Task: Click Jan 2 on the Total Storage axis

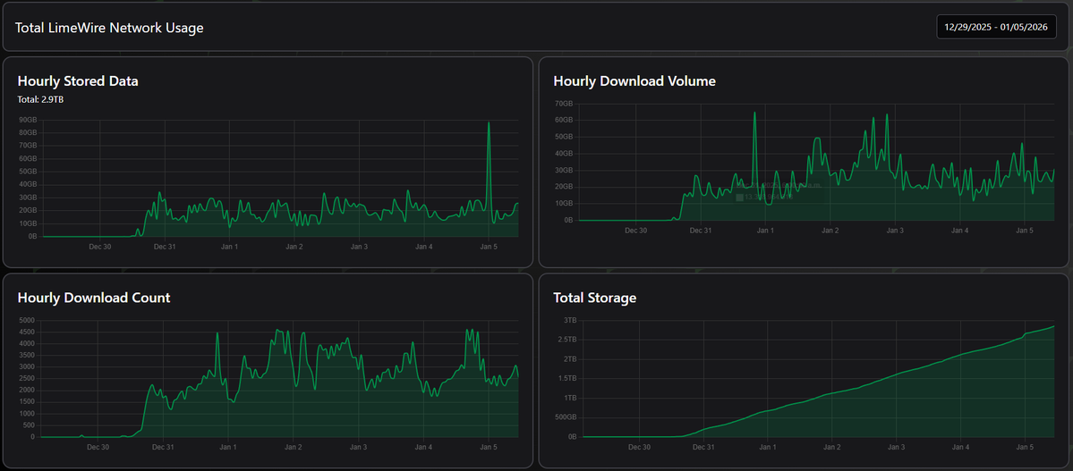Action: click(x=832, y=447)
